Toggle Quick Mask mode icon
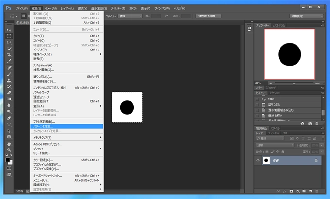This screenshot has height=199, width=330. [9, 168]
